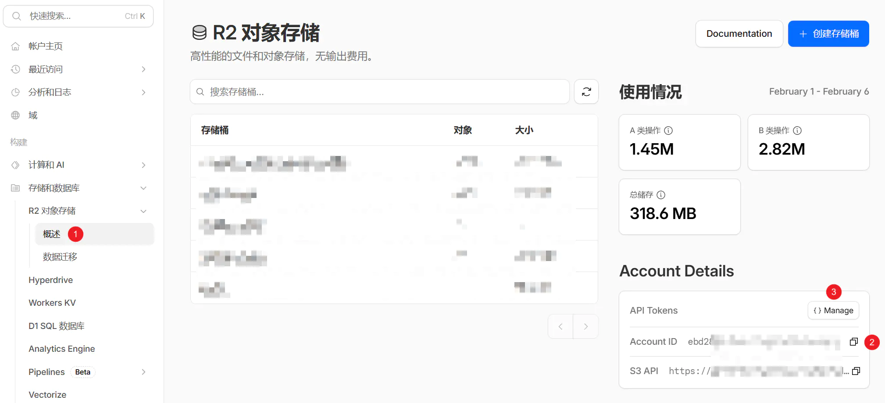
Task: Expand the 最近访问 sidebar section
Action: [143, 69]
